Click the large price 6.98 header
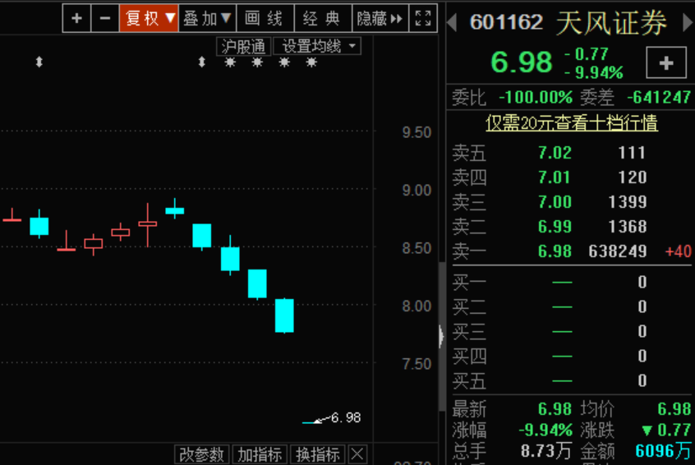 coord(521,62)
